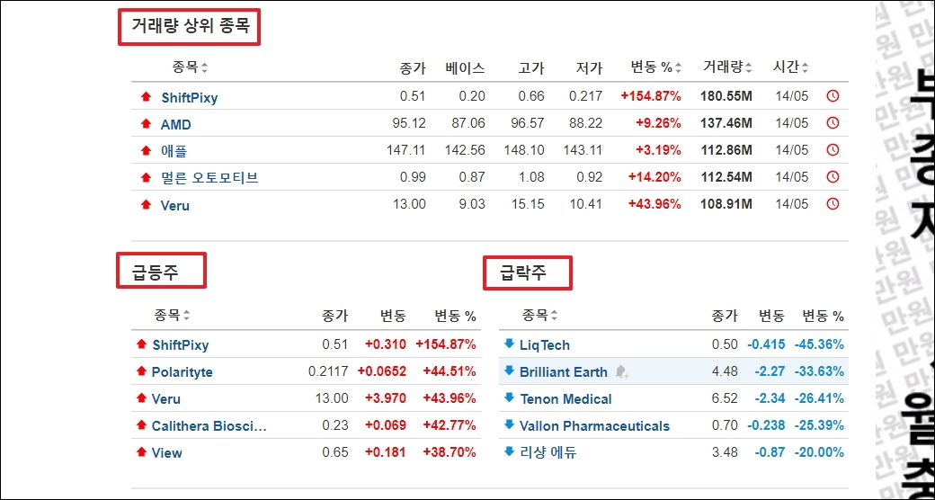Open the Calithera Biosci… stock link

click(x=209, y=426)
